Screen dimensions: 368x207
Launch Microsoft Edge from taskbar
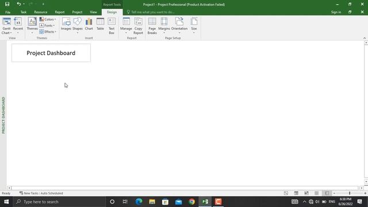point(139,202)
